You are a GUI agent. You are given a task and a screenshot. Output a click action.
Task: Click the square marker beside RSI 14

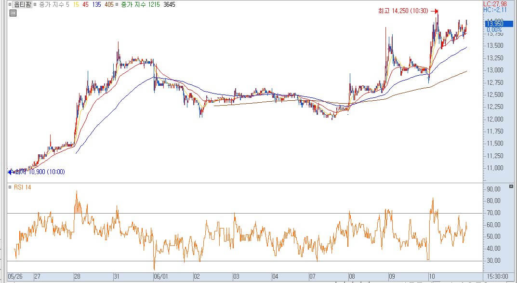tap(11, 188)
